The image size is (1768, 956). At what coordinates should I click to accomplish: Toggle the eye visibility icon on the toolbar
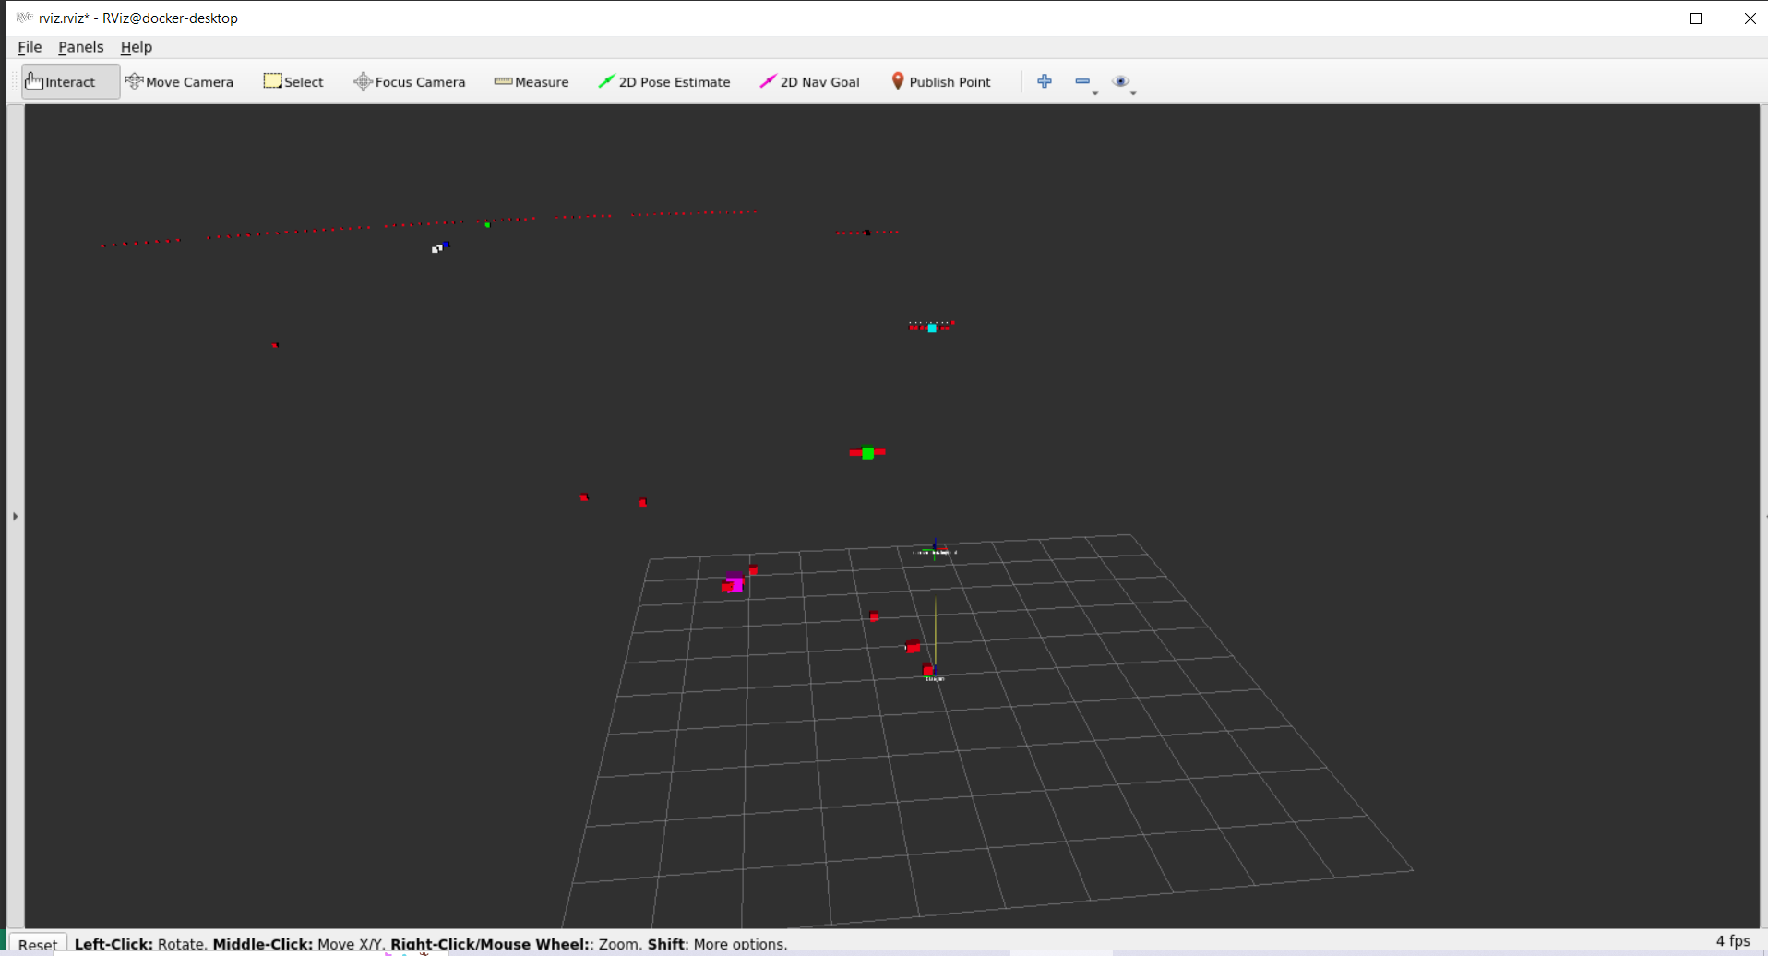pyautogui.click(x=1122, y=81)
